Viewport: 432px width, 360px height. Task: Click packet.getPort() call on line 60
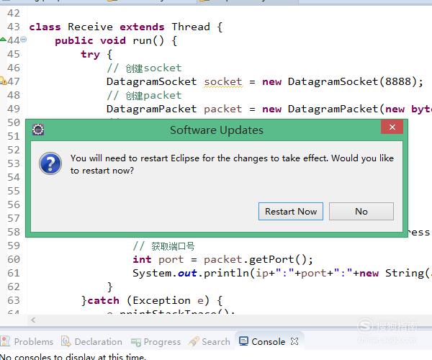pyautogui.click(x=258, y=259)
